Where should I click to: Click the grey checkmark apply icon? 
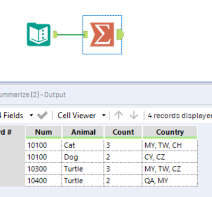tap(42, 116)
